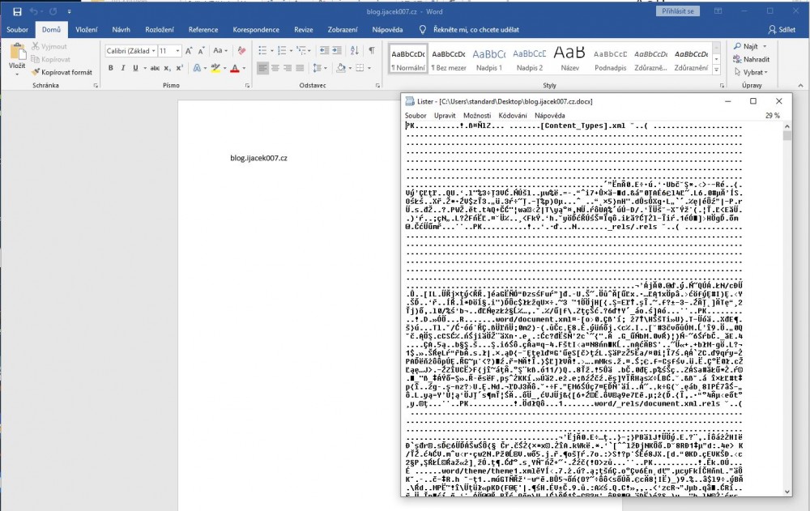
Task: Expand the styles gallery
Action: 718,69
